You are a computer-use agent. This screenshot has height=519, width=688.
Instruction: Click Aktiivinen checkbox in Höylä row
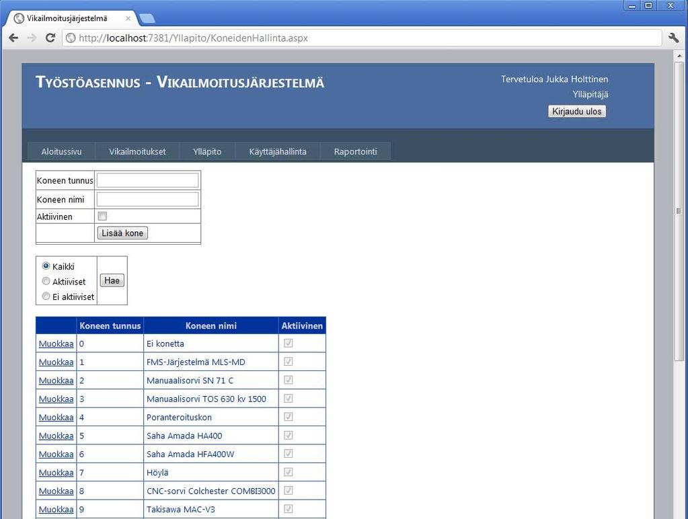pyautogui.click(x=289, y=472)
